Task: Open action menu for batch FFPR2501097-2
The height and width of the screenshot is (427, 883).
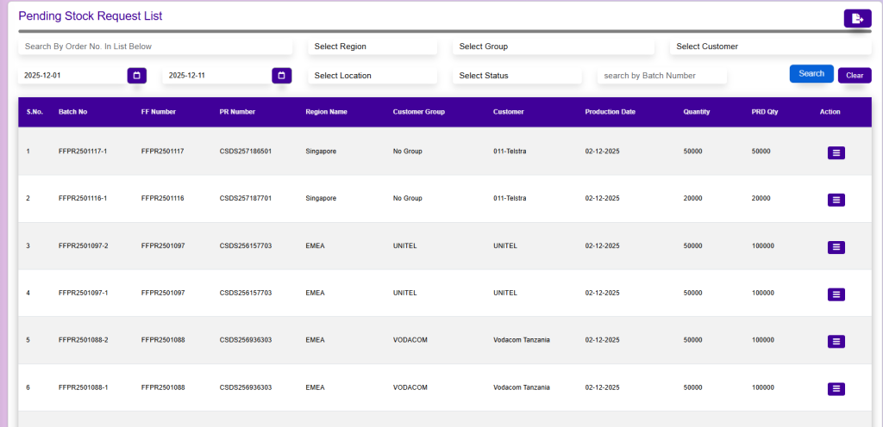Action: click(836, 247)
